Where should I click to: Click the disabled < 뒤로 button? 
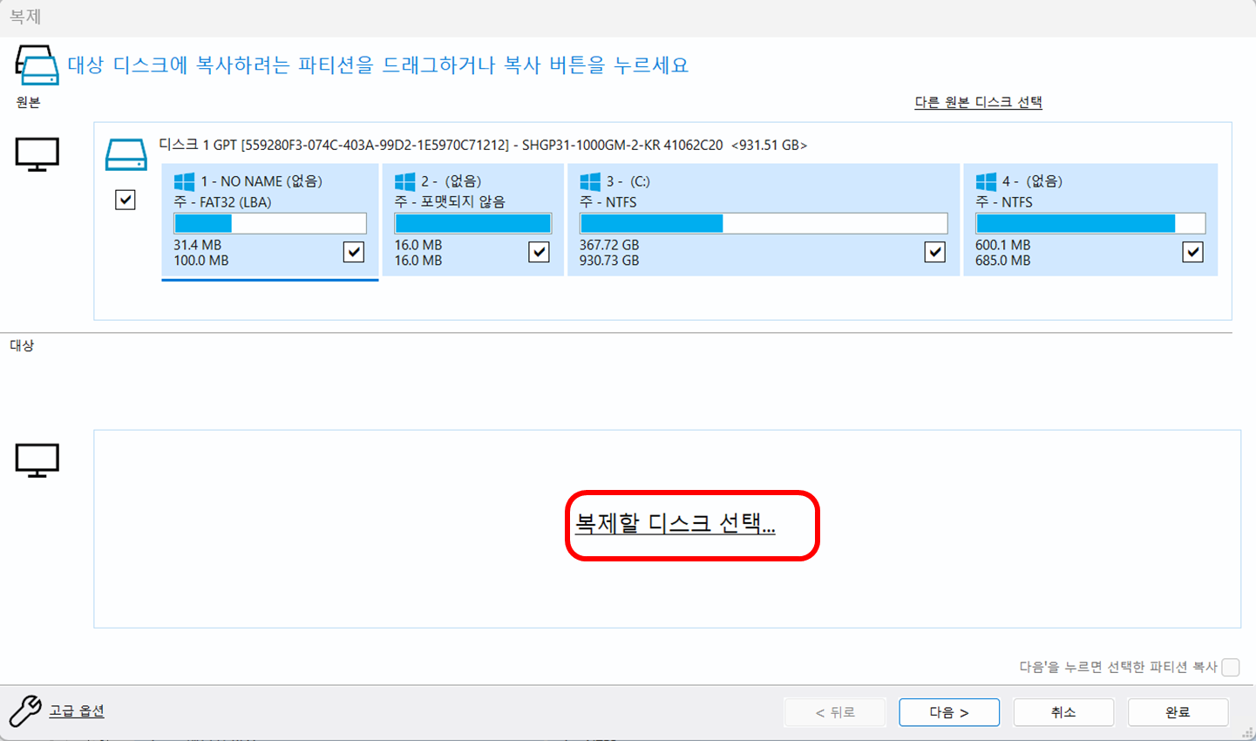coord(835,712)
